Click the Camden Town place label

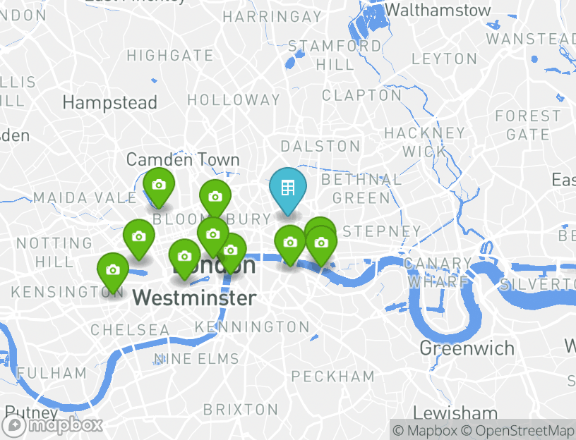(x=183, y=159)
